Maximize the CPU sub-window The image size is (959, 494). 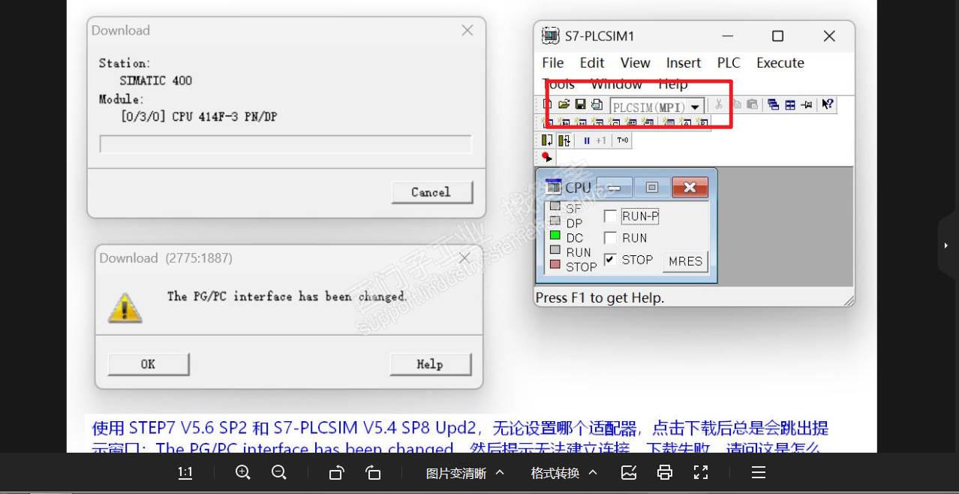[x=652, y=187]
